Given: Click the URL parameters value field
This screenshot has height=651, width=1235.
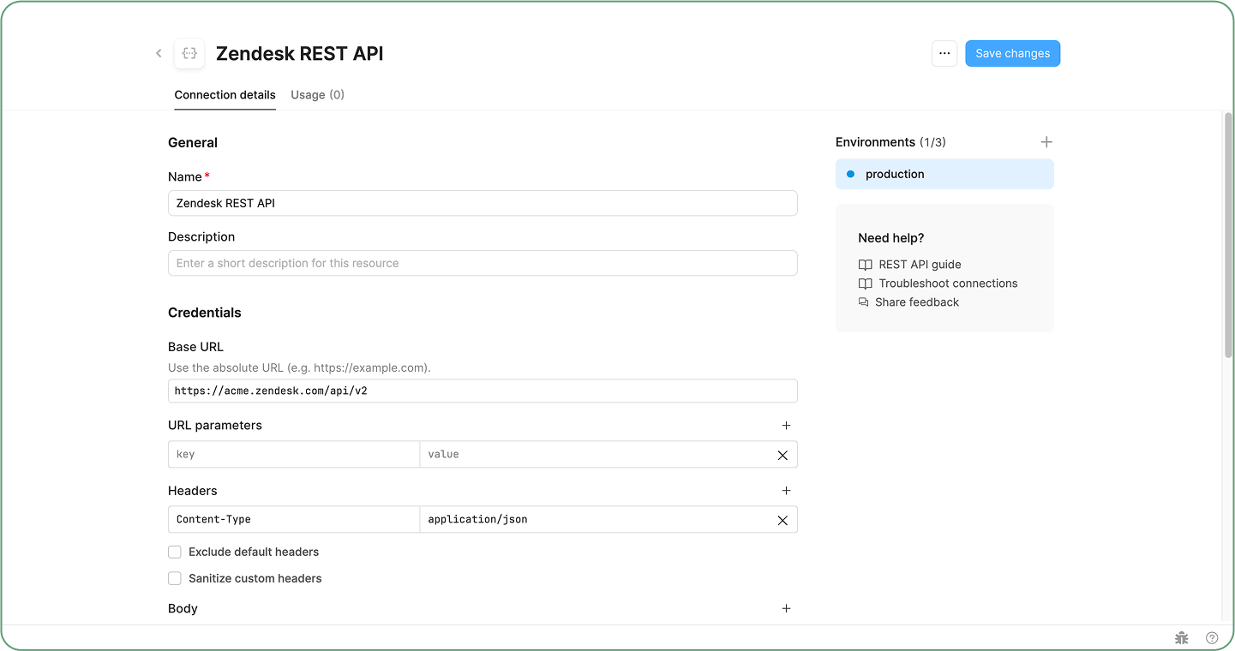Looking at the screenshot, I should (x=594, y=454).
